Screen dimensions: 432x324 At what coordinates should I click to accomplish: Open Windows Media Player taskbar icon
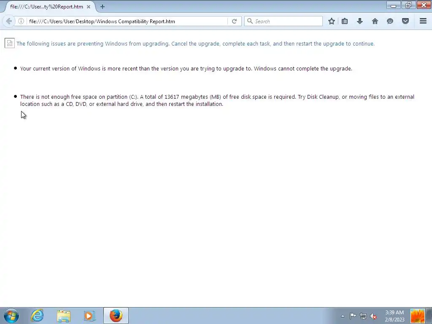coord(89,316)
